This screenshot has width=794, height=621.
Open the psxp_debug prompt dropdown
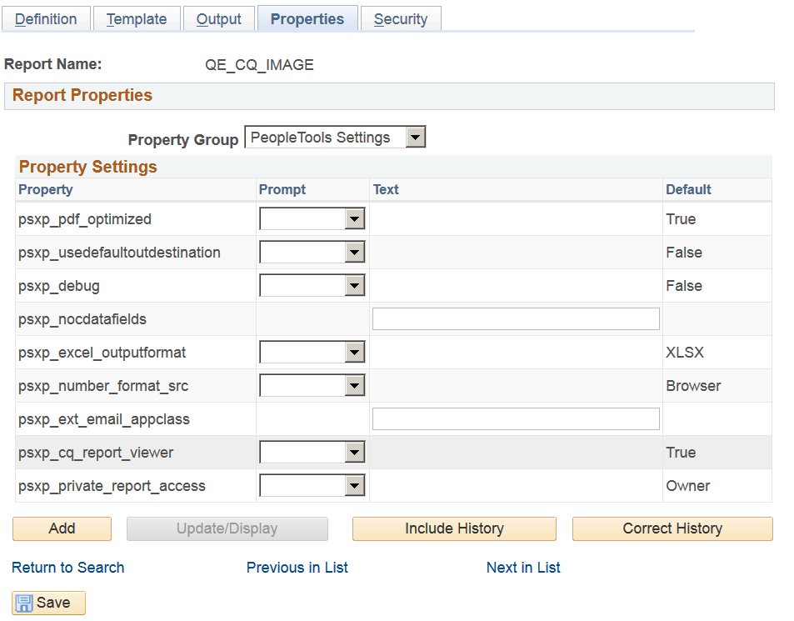click(x=312, y=286)
